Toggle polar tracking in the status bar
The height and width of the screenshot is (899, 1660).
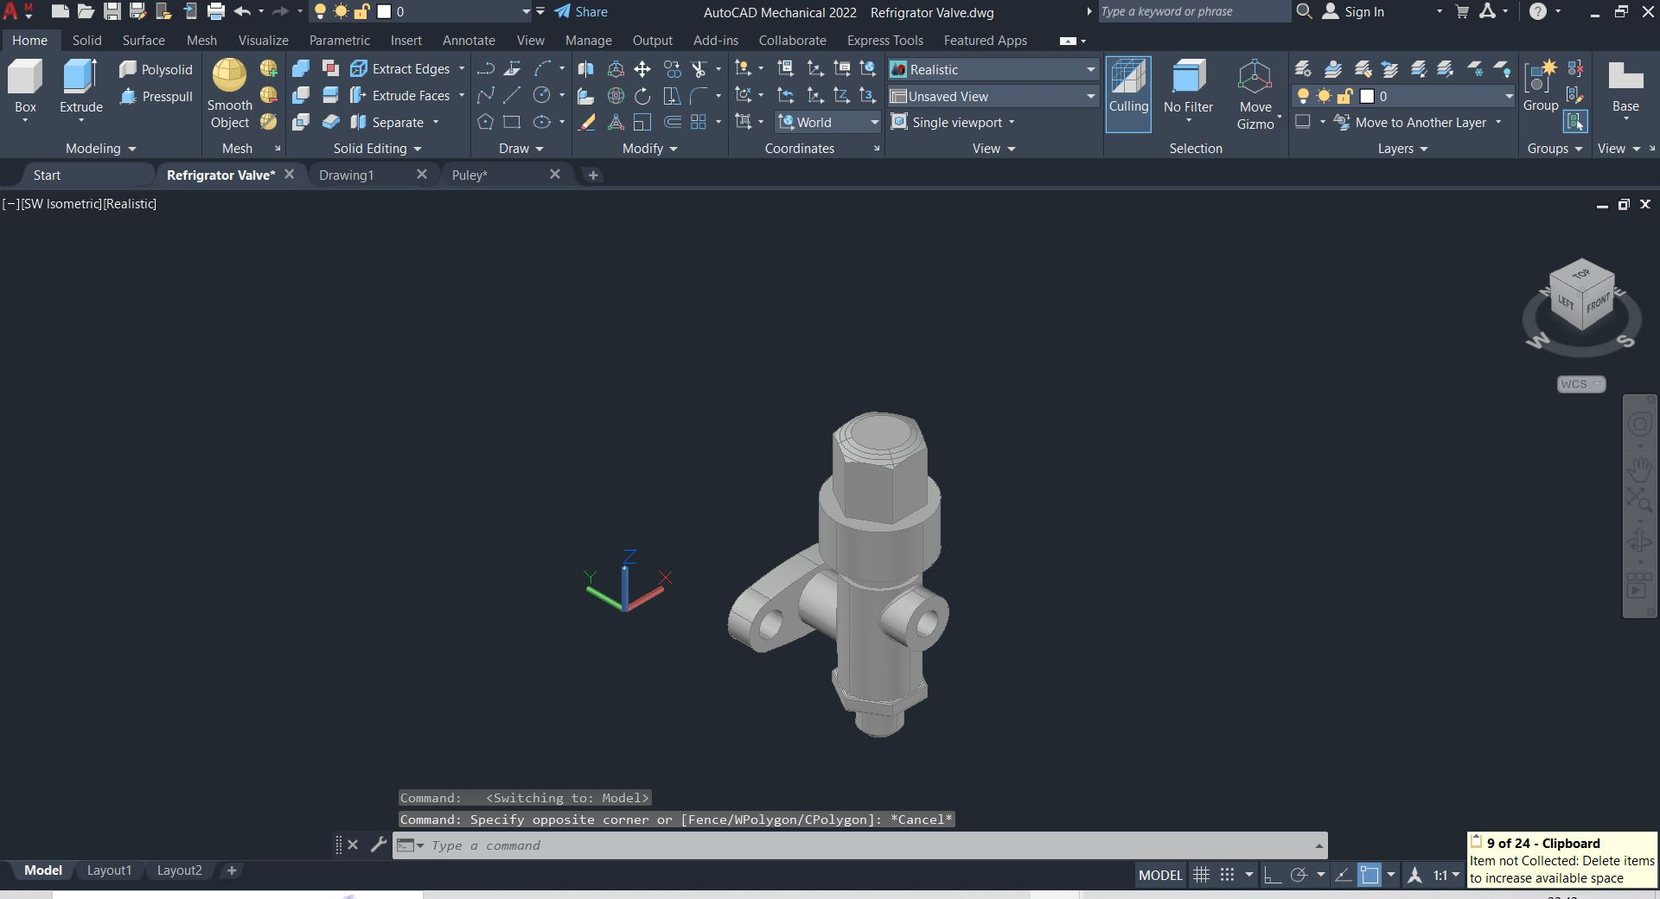coord(1299,875)
